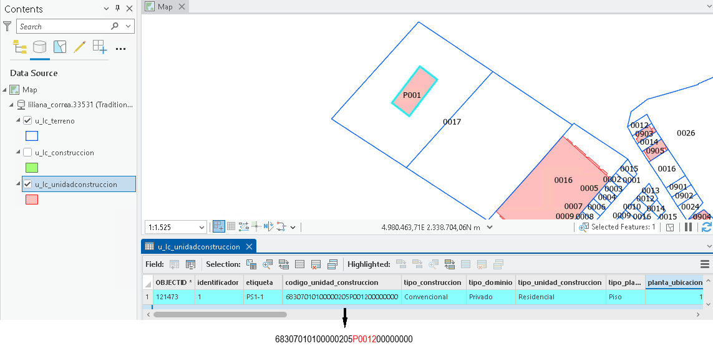This screenshot has height=361, width=713.
Task: Click the planta_ubicacion column header
Action: click(x=674, y=282)
